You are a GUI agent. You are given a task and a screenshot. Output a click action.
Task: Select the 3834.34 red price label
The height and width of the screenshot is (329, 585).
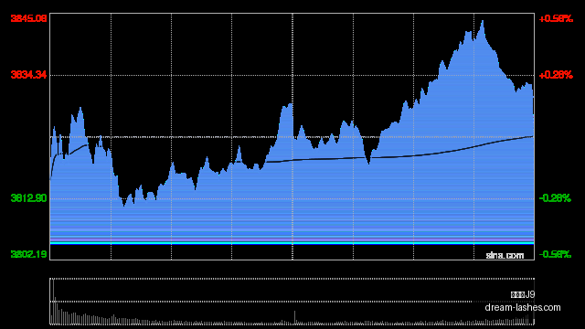(x=28, y=75)
